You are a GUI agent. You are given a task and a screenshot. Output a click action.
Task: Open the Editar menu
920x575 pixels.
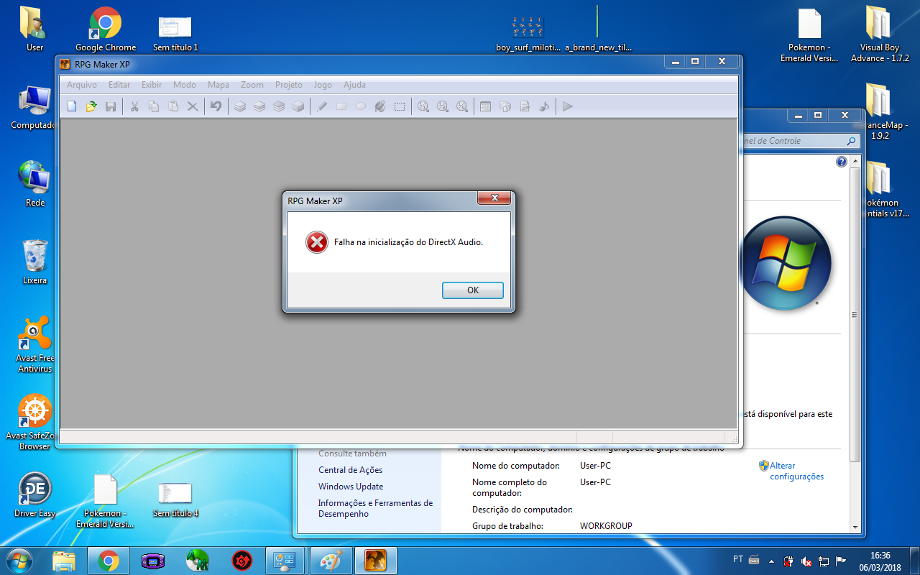(x=119, y=85)
